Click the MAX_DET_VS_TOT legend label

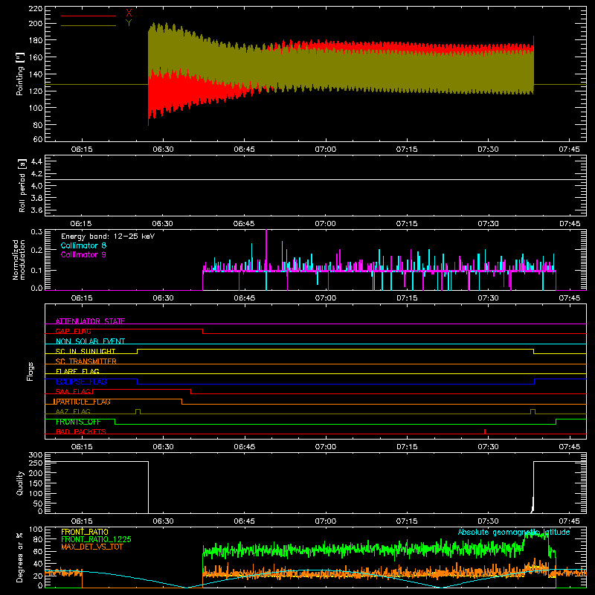coord(92,547)
